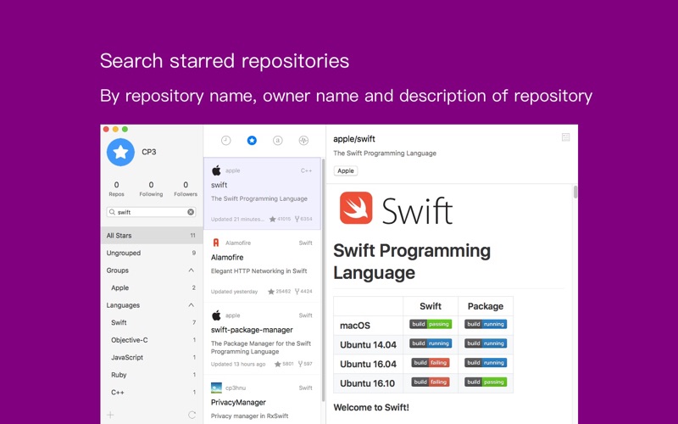Image resolution: width=678 pixels, height=424 pixels.
Task: Click the repository list scrollbar
Action: click(323, 280)
